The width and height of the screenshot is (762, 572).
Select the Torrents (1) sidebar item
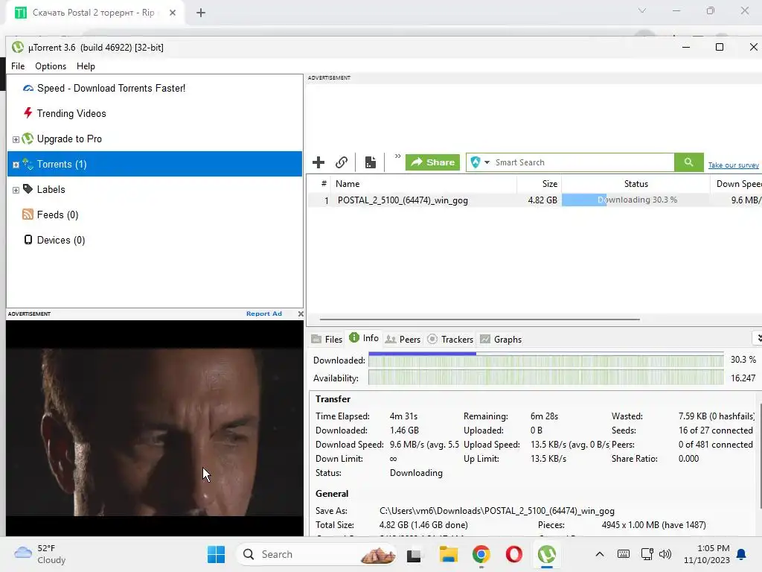click(155, 164)
